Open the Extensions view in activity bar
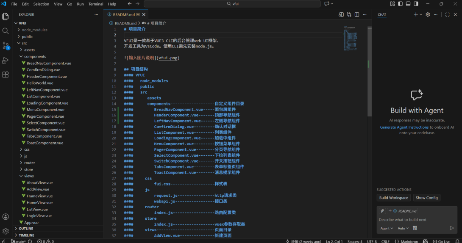 [6, 75]
